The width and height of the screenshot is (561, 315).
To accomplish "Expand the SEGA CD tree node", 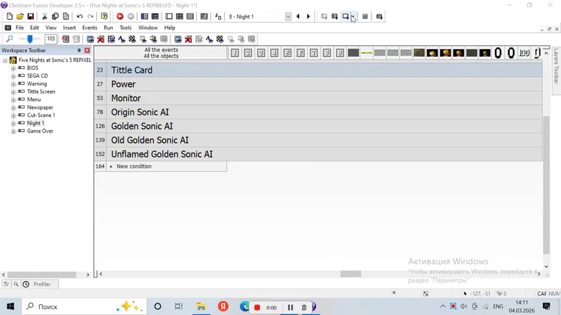I will pyautogui.click(x=13, y=76).
